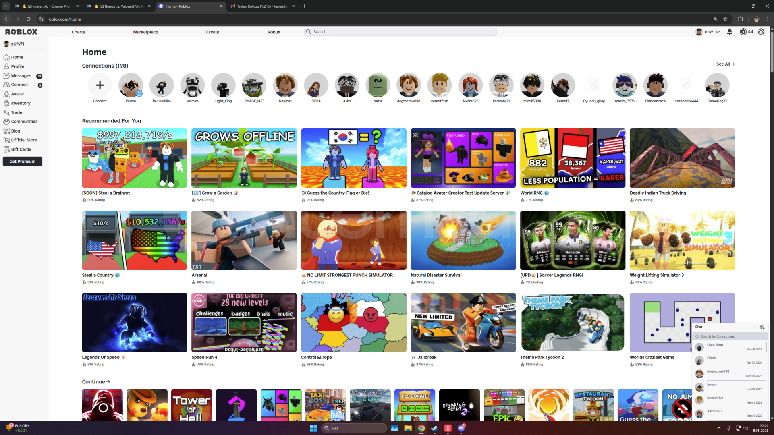Screen dimensions: 774x435
Task: Click the Jailbreak game title
Action: (x=427, y=357)
